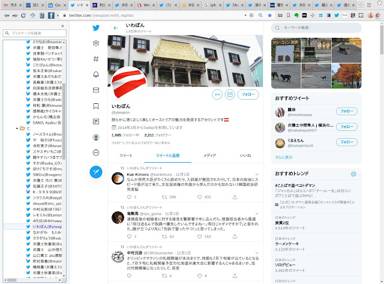Open trends settings gear icon
The height and width of the screenshot is (284, 384).
click(x=353, y=174)
